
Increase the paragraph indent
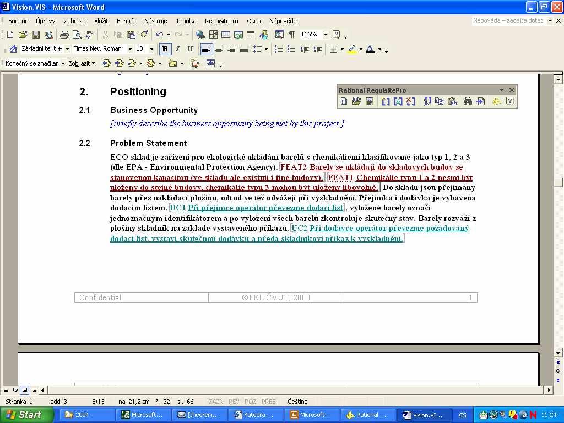[x=317, y=49]
